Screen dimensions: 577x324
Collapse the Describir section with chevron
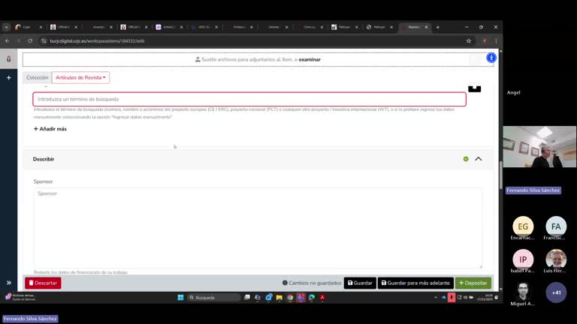(479, 159)
